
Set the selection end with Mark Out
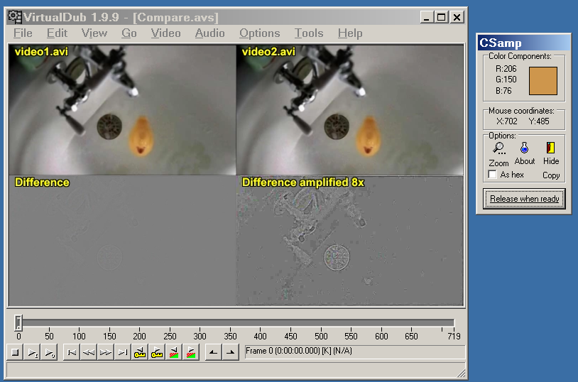click(x=230, y=352)
